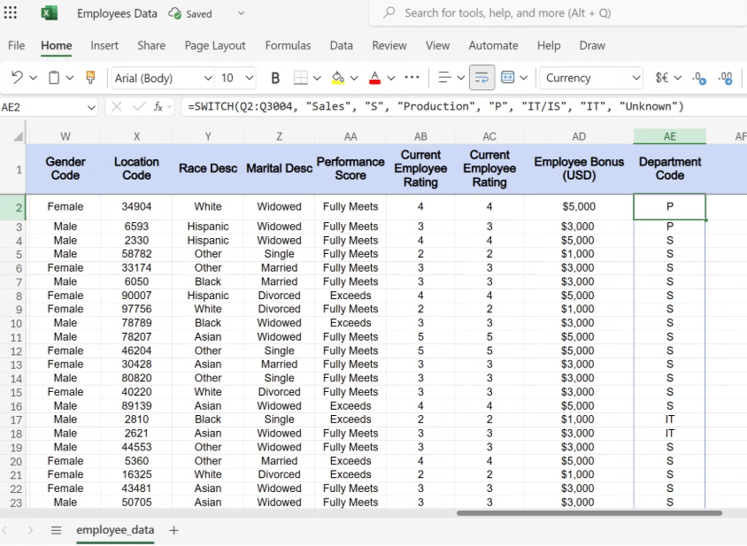The width and height of the screenshot is (747, 546).
Task: Switch to the Insert tab
Action: (x=104, y=46)
